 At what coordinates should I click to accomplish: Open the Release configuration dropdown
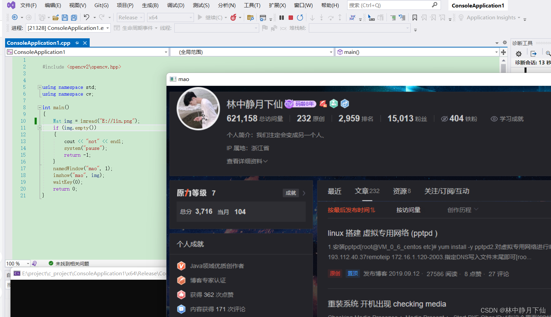[130, 17]
